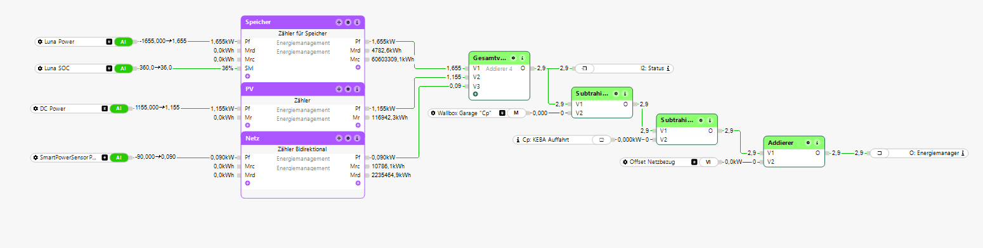Click AI badge on SmartPowerSensor input
Viewport: 983px width, 248px height.
[x=119, y=158]
